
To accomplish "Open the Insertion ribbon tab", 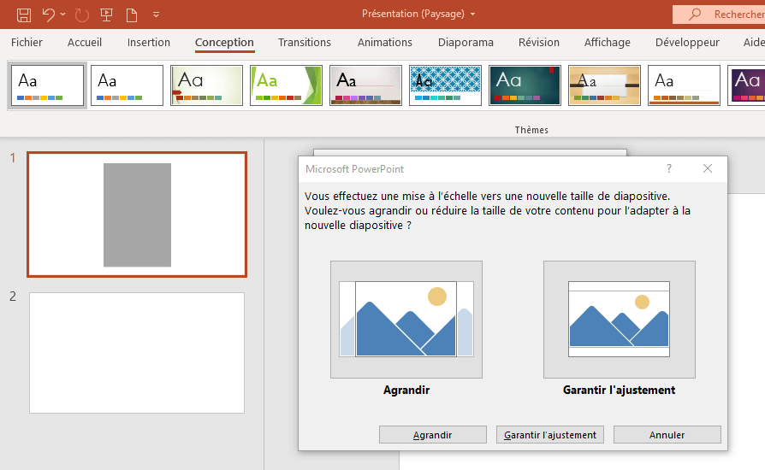I will tap(148, 43).
